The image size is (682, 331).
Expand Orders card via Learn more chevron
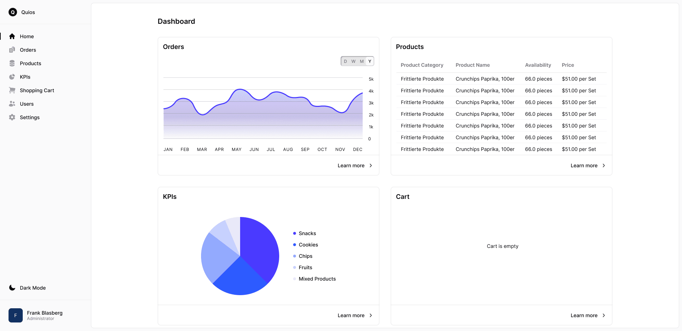click(x=370, y=165)
